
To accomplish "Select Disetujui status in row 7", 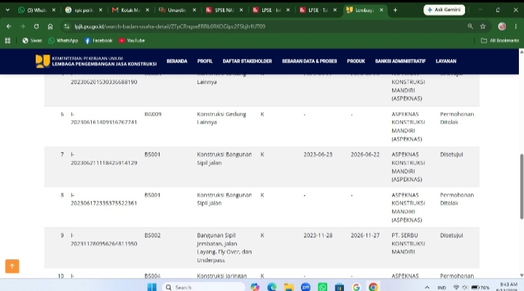I will (x=451, y=154).
